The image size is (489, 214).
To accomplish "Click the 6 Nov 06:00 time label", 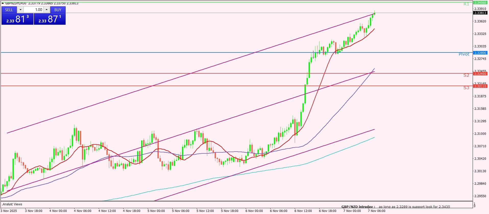I will [x=279, y=211].
